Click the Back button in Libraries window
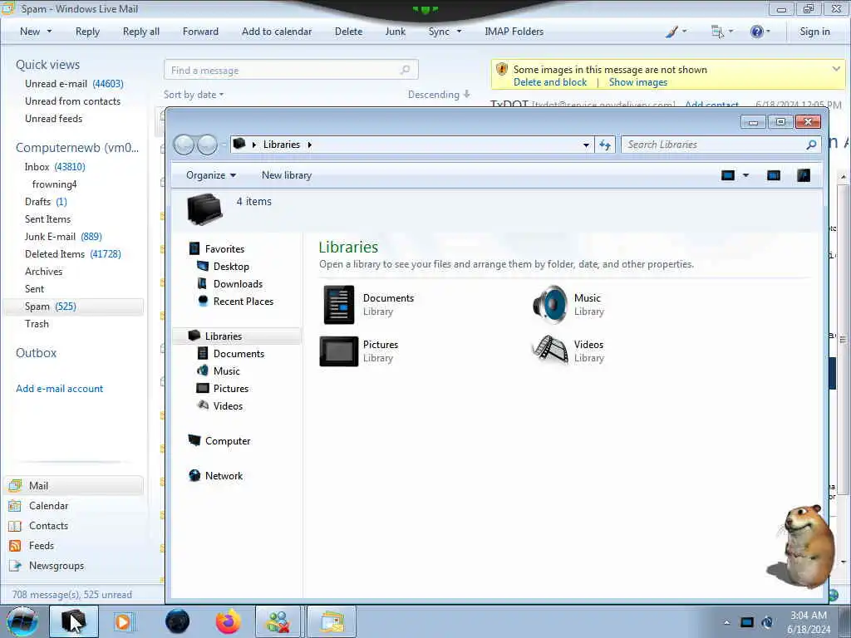The width and height of the screenshot is (851, 638). point(184,145)
